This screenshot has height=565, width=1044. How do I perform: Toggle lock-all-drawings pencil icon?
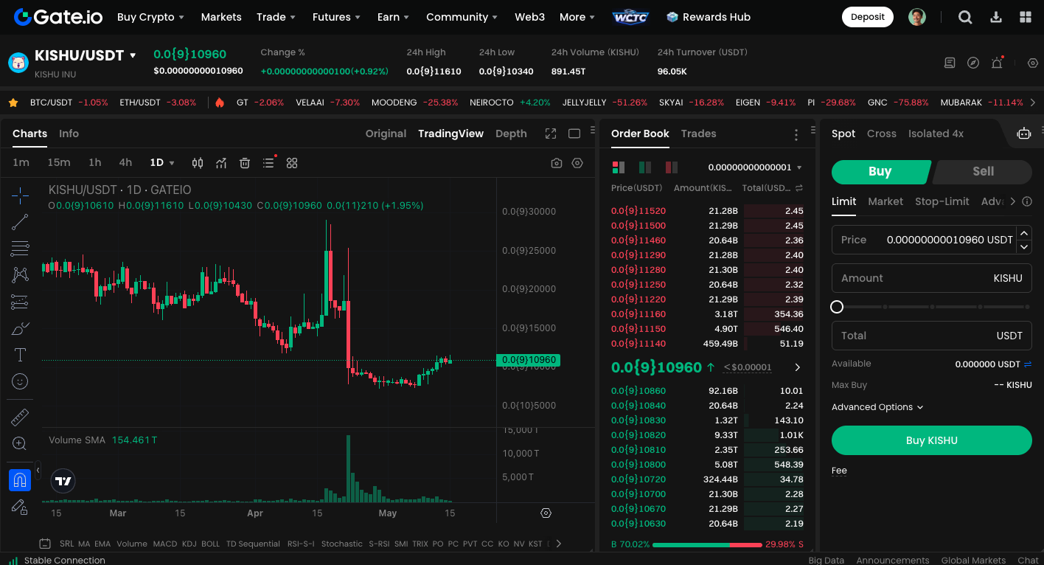click(20, 507)
